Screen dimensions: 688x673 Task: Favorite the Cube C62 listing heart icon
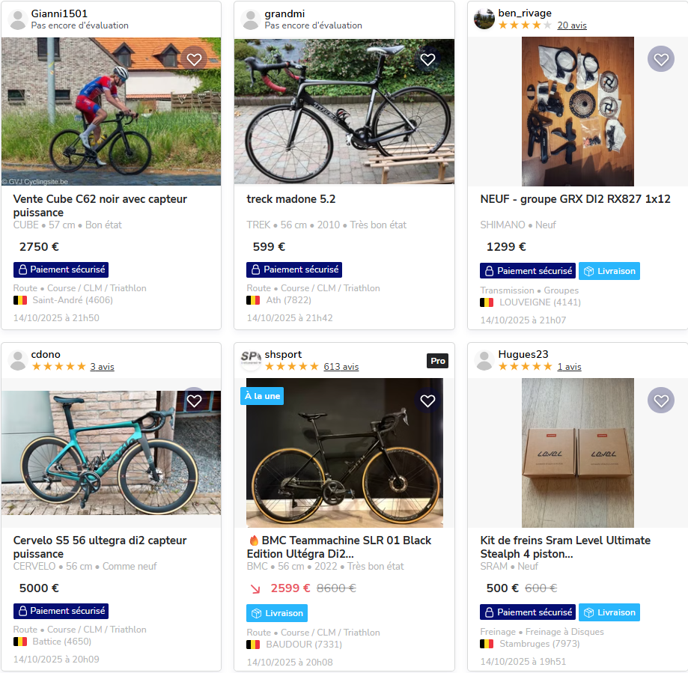click(194, 60)
